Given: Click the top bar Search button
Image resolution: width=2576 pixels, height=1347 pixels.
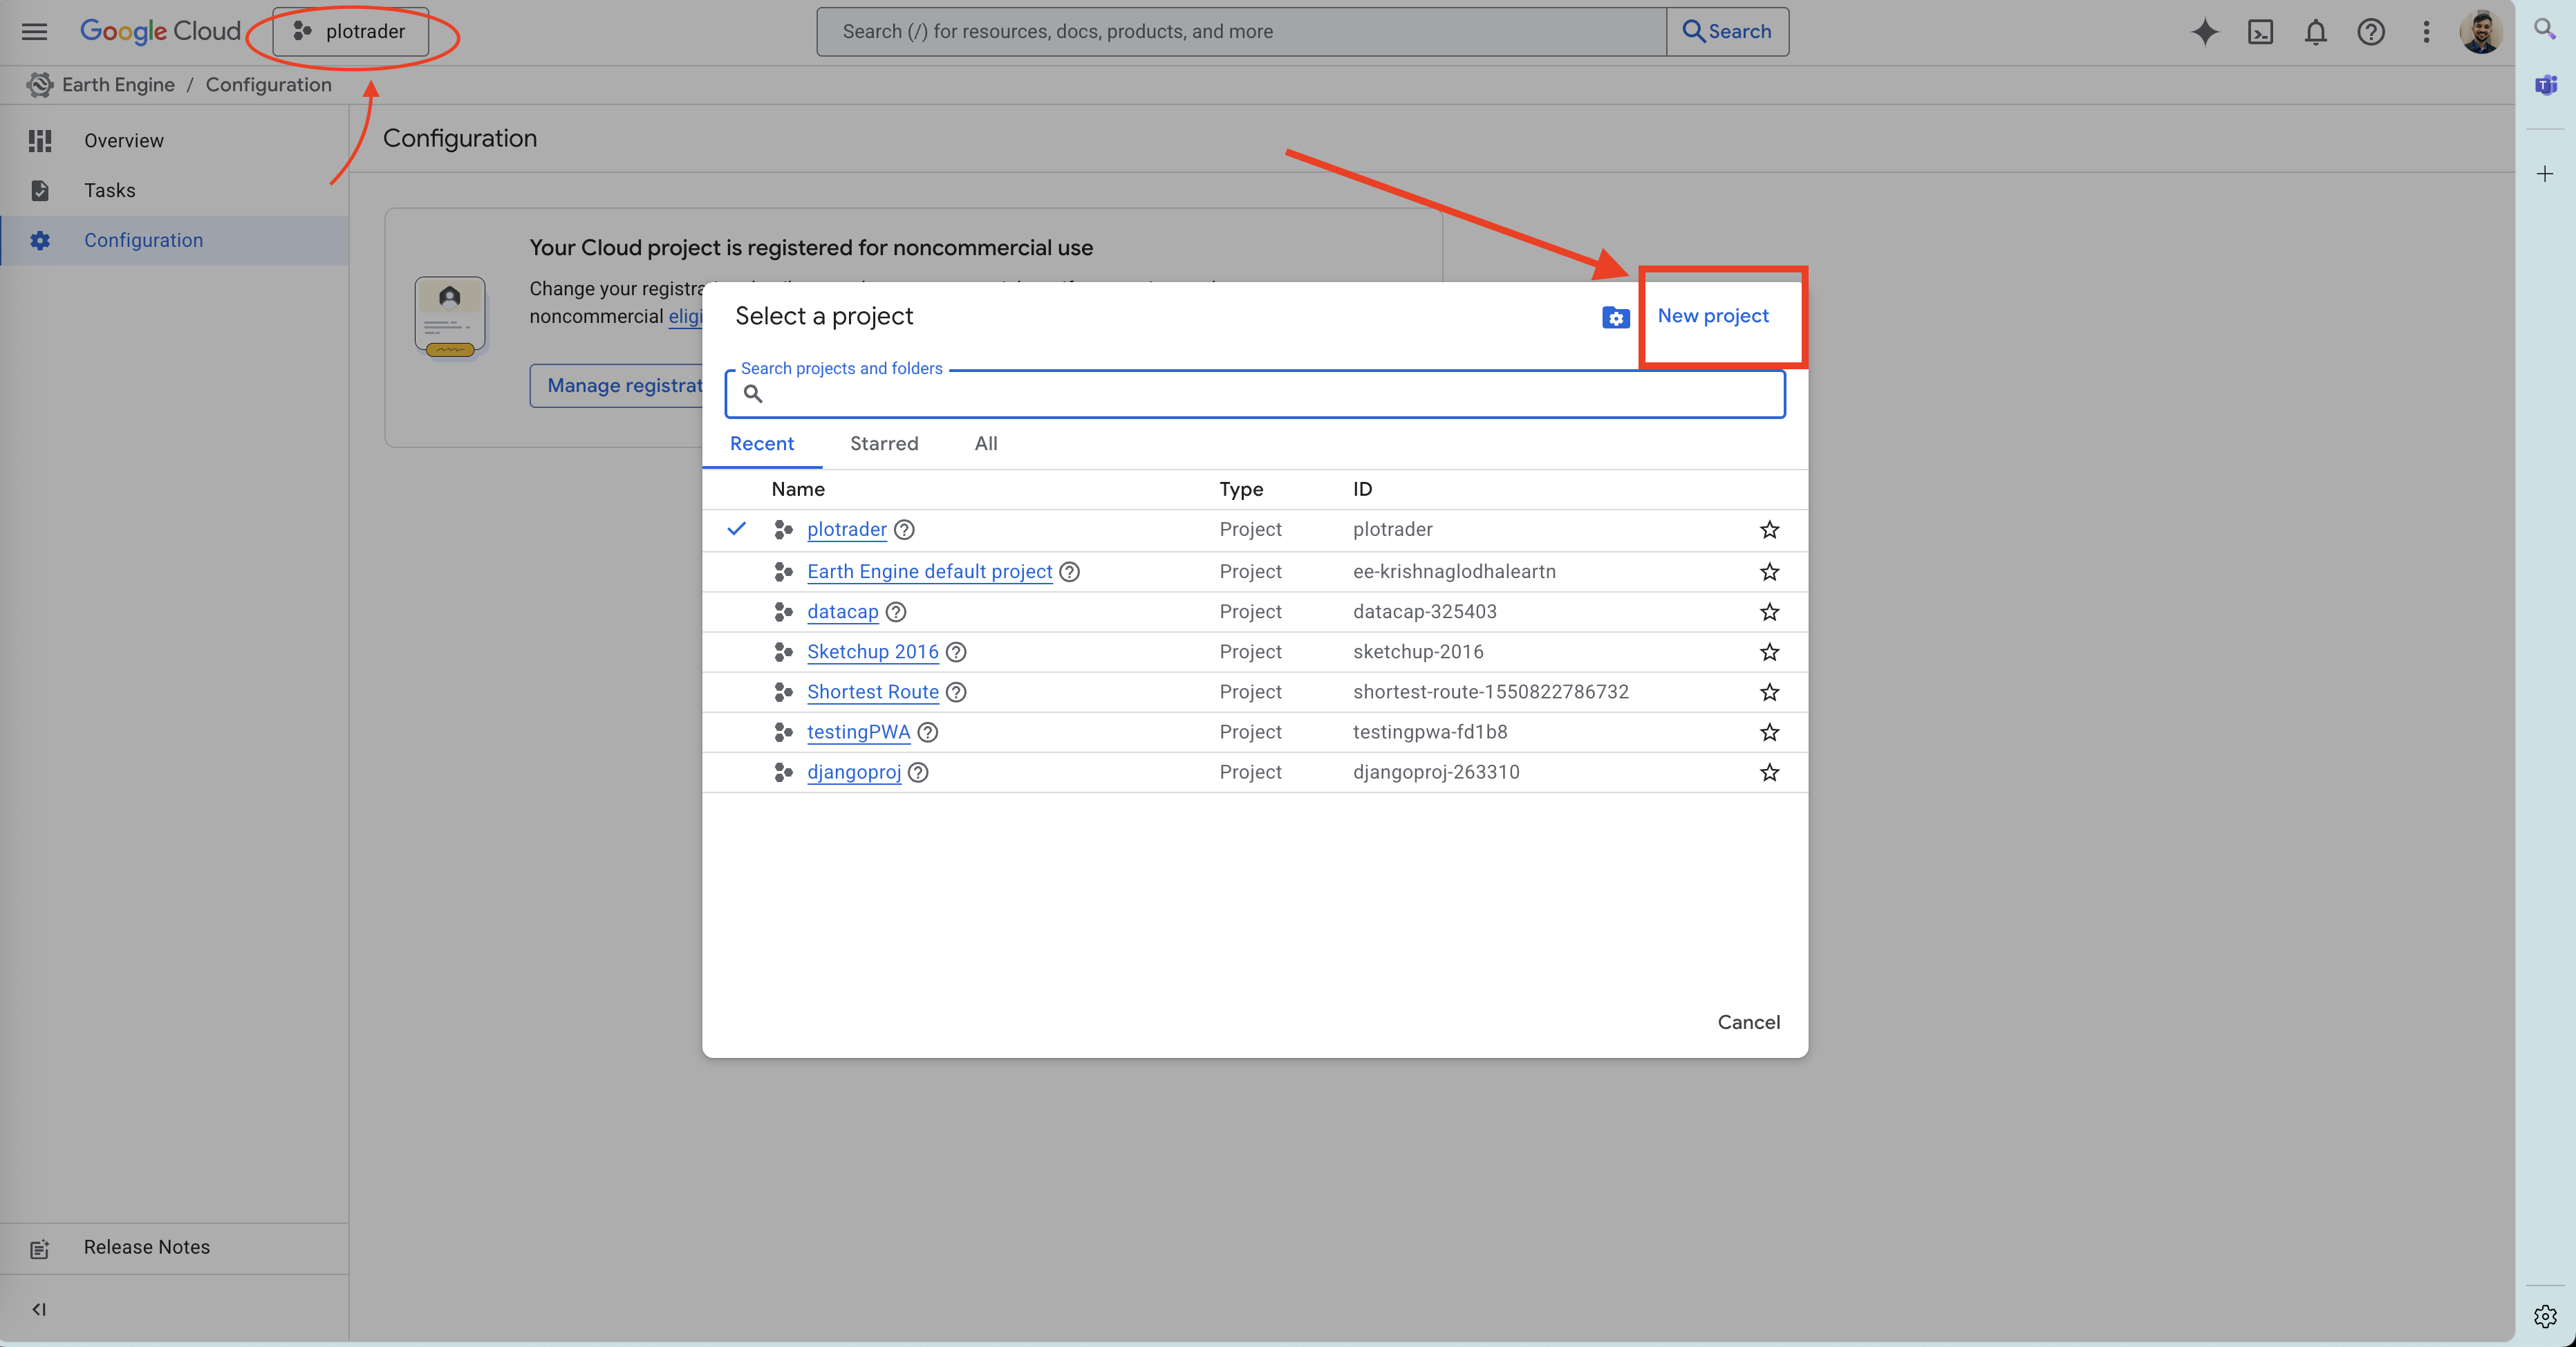Looking at the screenshot, I should pyautogui.click(x=1727, y=31).
